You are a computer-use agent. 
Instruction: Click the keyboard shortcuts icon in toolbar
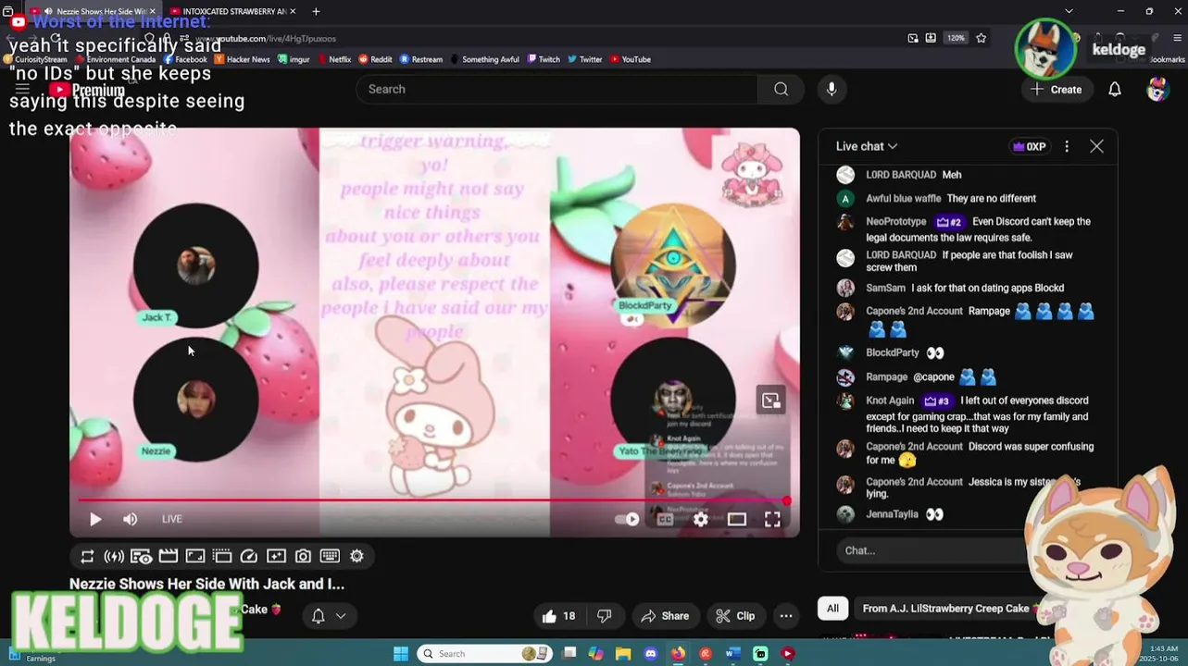point(330,556)
